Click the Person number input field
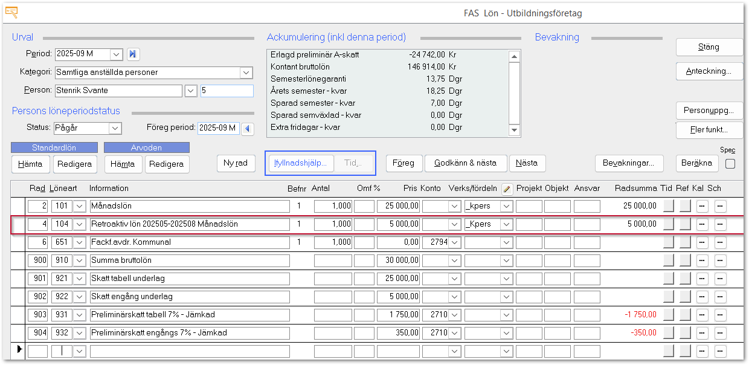The height and width of the screenshot is (365, 749). [227, 91]
